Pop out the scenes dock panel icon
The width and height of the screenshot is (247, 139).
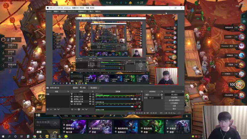68,91
